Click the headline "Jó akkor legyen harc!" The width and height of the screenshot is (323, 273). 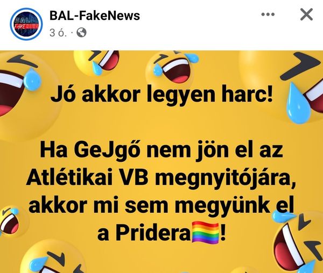[161, 95]
